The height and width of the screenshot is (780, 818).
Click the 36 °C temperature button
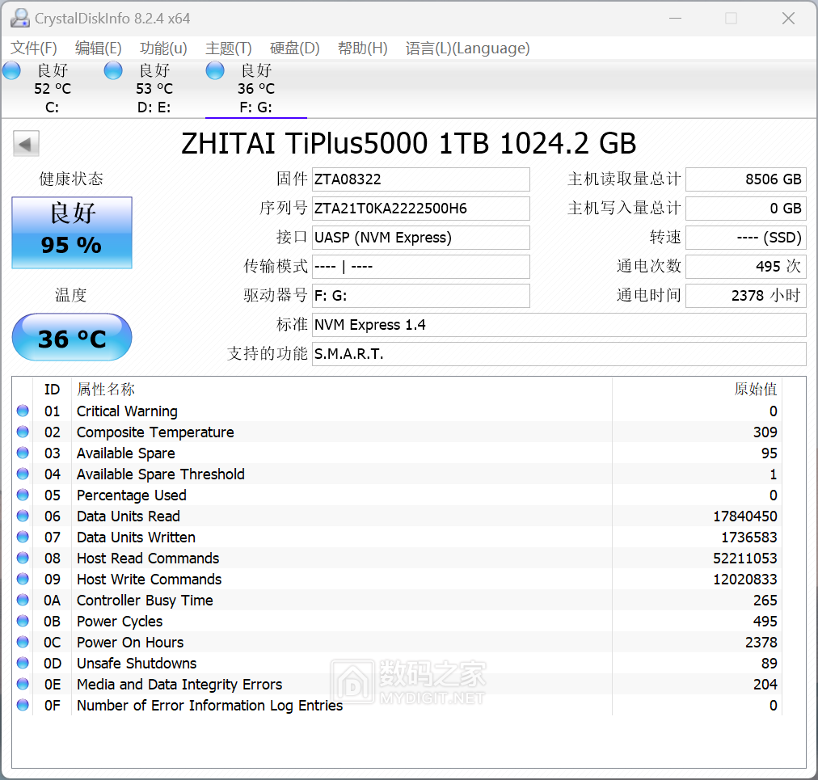click(x=72, y=338)
